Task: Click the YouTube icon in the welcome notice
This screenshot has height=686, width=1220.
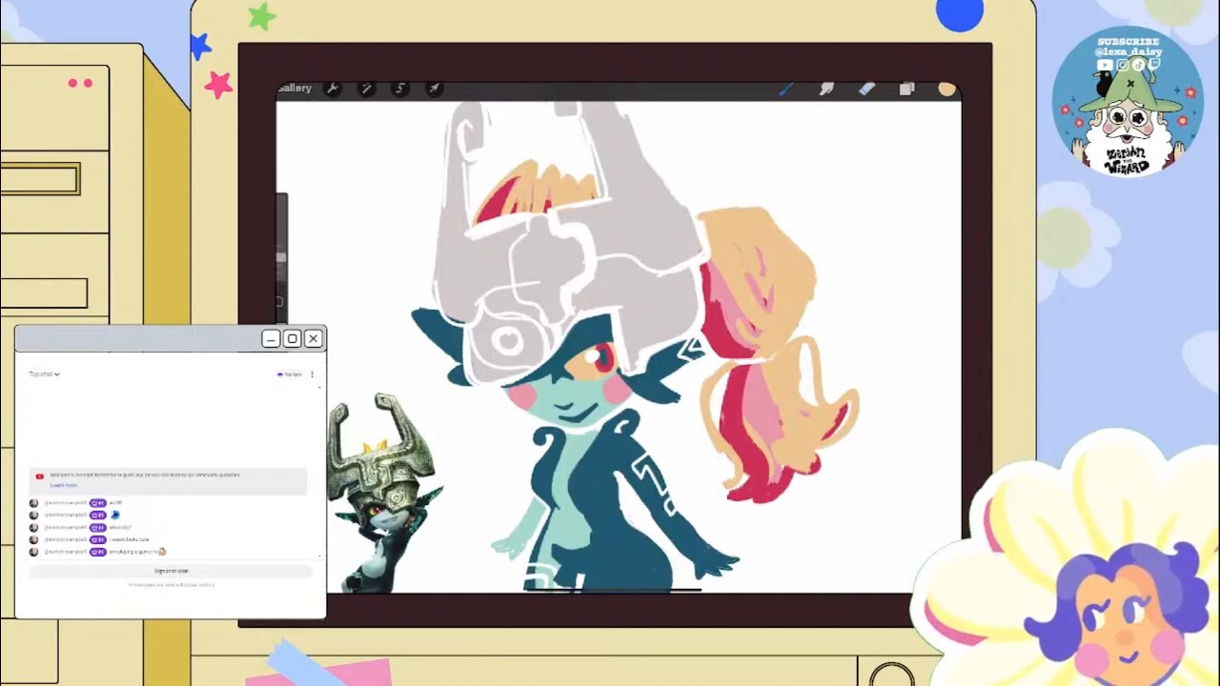Action: tap(39, 475)
